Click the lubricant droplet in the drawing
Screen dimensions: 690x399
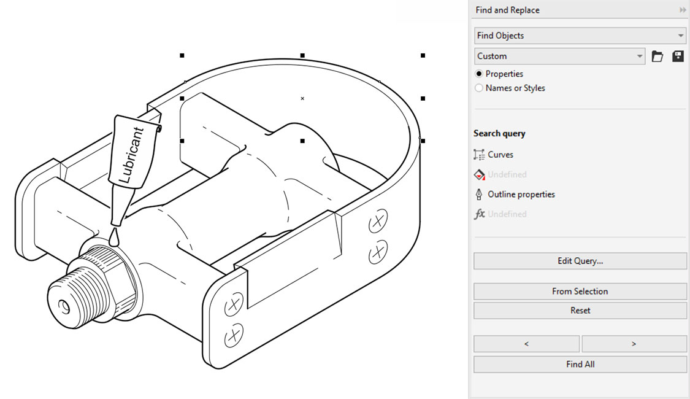pyautogui.click(x=114, y=237)
